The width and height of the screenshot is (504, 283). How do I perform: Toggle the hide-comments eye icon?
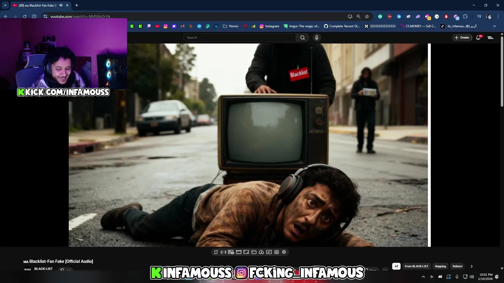pos(231,252)
